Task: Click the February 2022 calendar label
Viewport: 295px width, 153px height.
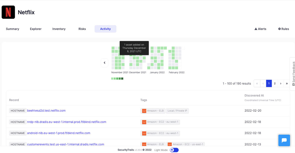Action: 177,72
